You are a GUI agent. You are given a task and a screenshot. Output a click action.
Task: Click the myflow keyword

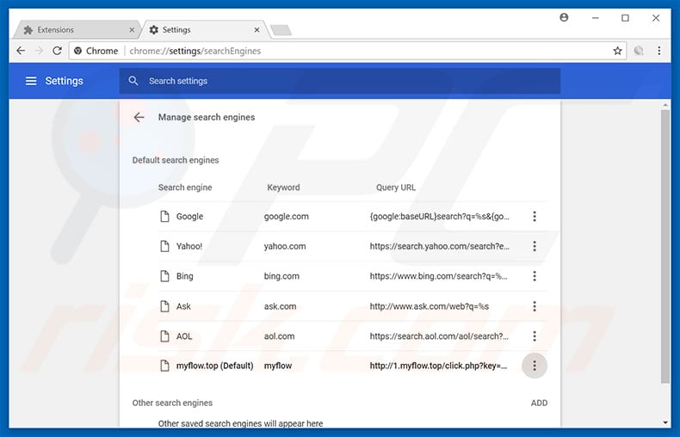[x=278, y=366]
